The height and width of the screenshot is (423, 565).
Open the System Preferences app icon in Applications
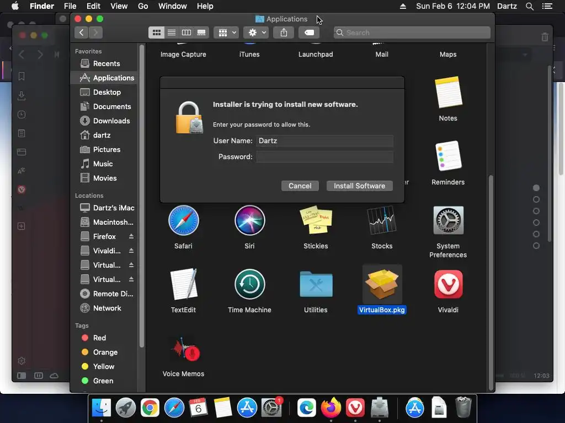pyautogui.click(x=448, y=220)
